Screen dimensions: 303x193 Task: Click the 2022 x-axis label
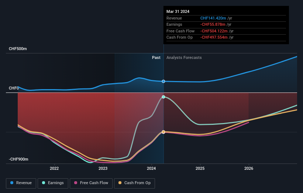pos(54,169)
